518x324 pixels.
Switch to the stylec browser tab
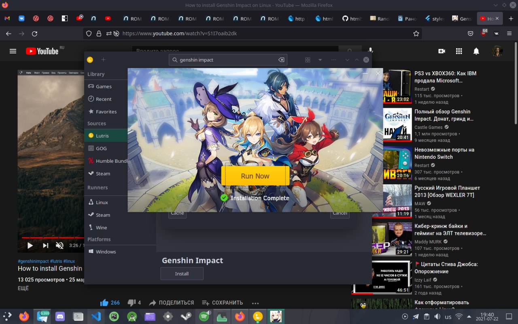(x=434, y=19)
